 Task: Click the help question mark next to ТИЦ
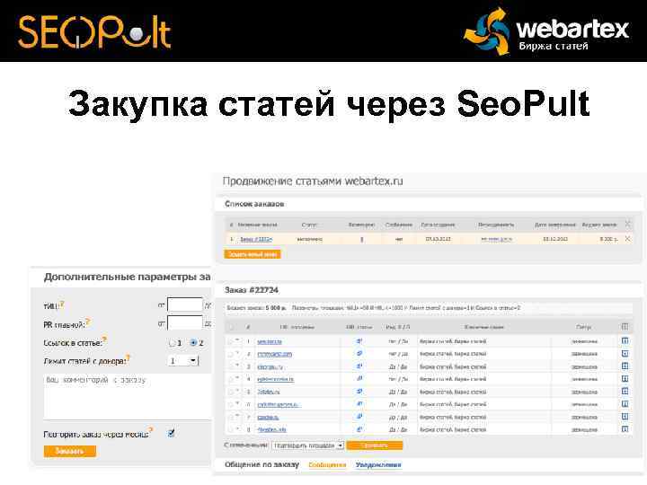[62, 304]
